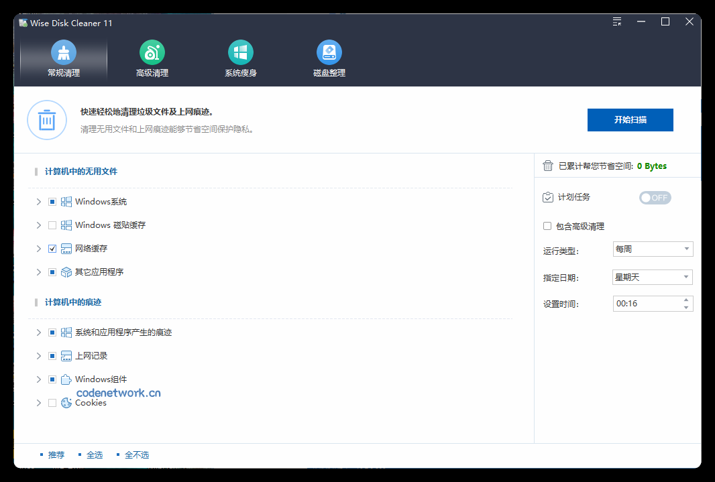Screen dimensions: 715x482
Task: Click the 开始扫描 scan button
Action: [x=630, y=120]
